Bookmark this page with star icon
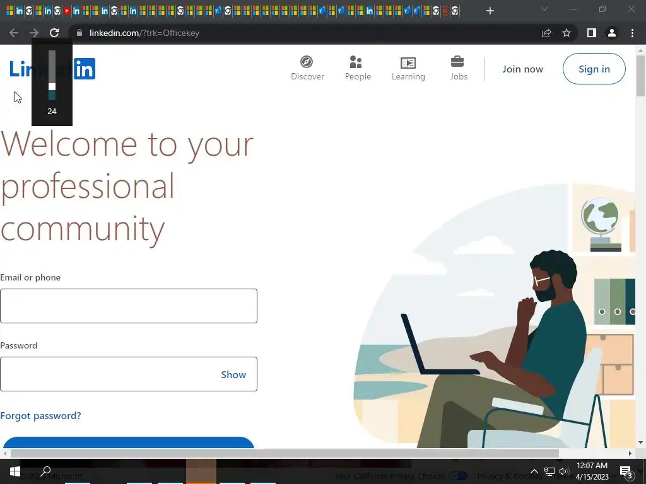Image resolution: width=646 pixels, height=484 pixels. coord(567,33)
